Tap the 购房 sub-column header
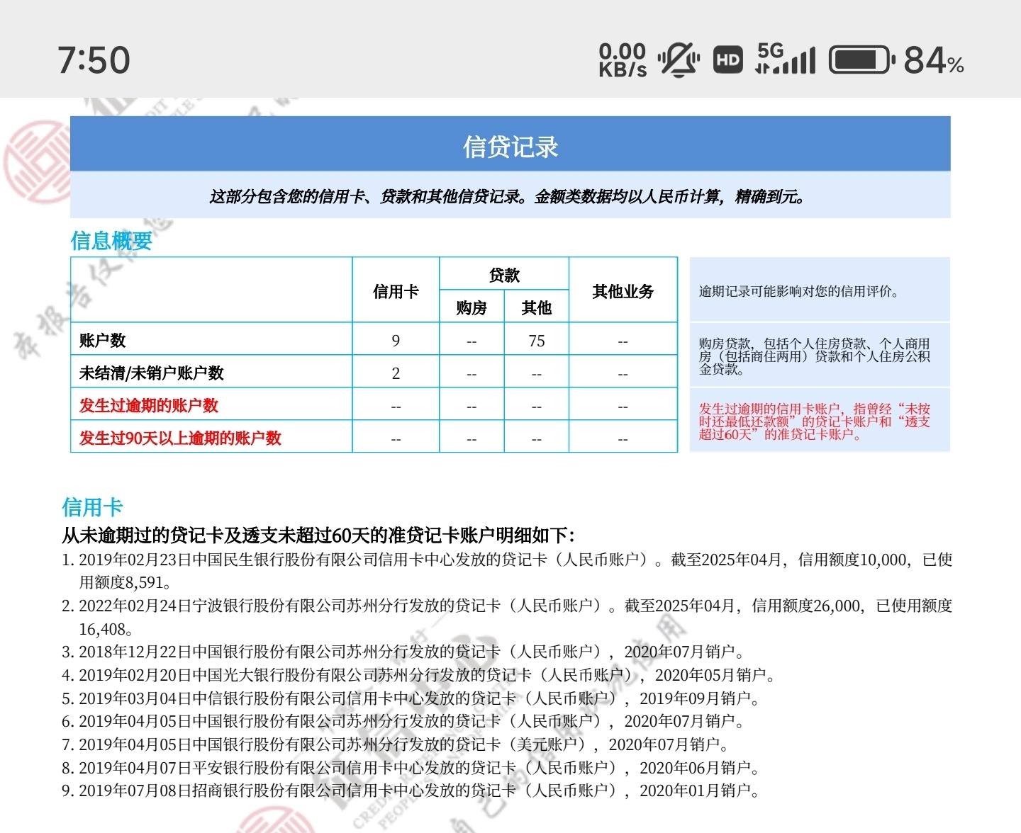 tap(472, 307)
